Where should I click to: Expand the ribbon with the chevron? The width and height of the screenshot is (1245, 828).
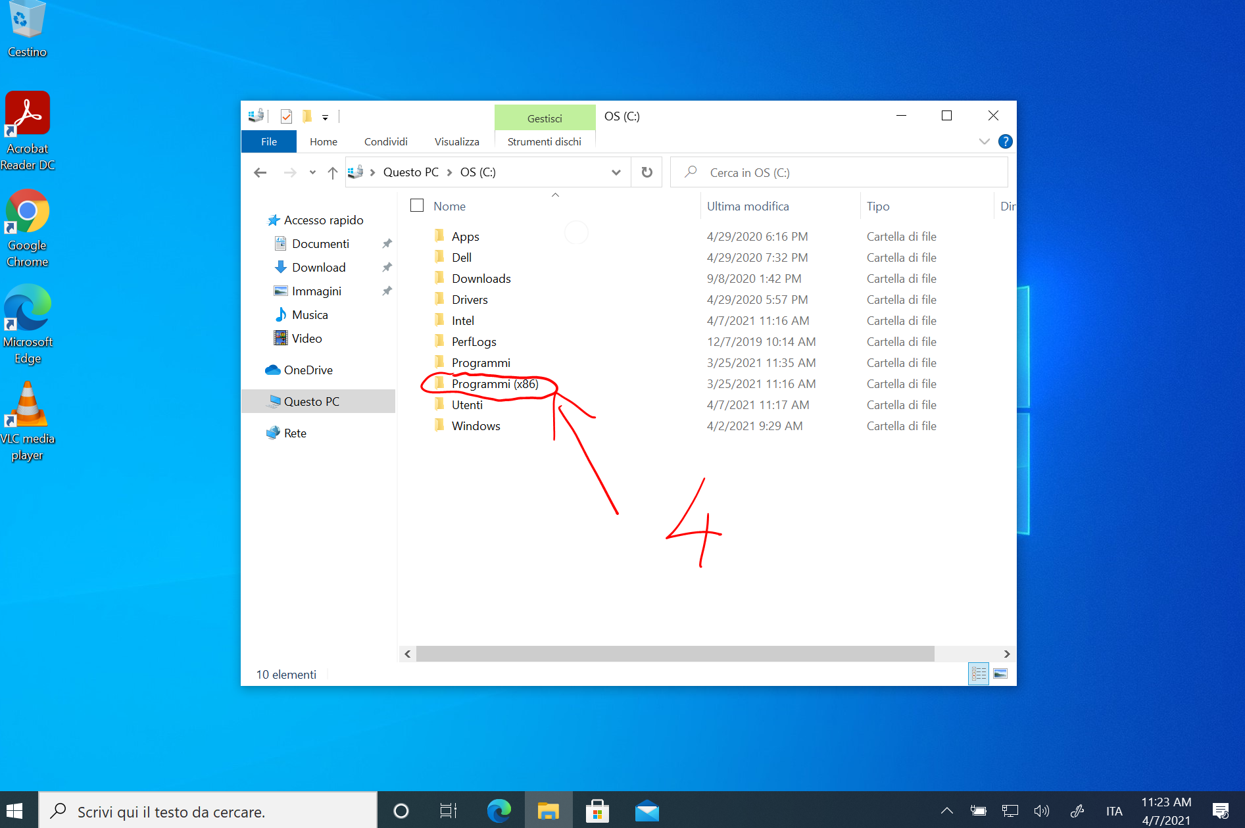[x=984, y=141]
